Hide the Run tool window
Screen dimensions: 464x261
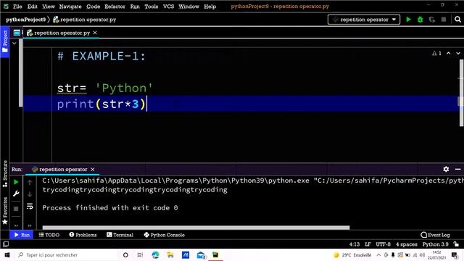457,169
